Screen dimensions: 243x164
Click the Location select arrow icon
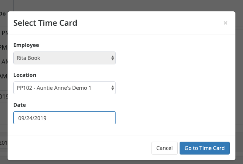pyautogui.click(x=112, y=88)
